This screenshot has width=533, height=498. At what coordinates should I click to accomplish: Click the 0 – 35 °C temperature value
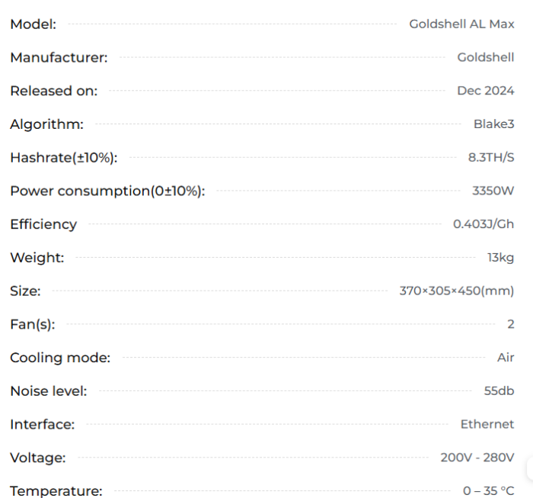tap(489, 491)
